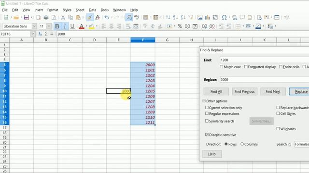Click the Find Previous button
Image resolution: width=309 pixels, height=173 pixels.
(x=245, y=91)
